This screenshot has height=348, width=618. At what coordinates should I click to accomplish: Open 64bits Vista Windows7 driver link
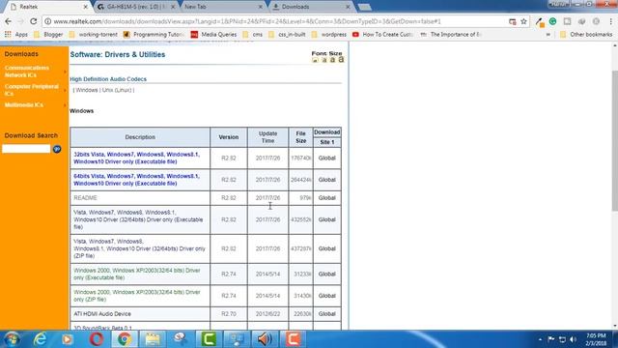coord(136,180)
